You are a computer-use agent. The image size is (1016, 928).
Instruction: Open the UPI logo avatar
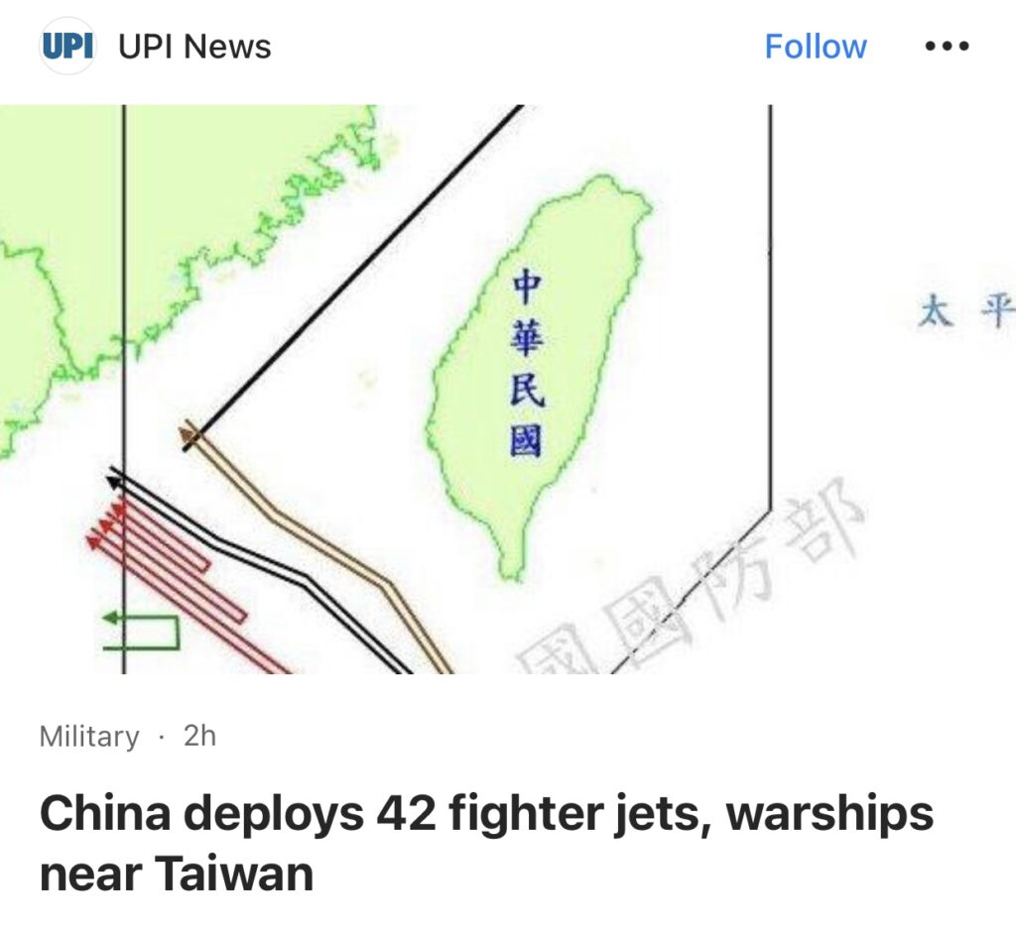point(66,46)
